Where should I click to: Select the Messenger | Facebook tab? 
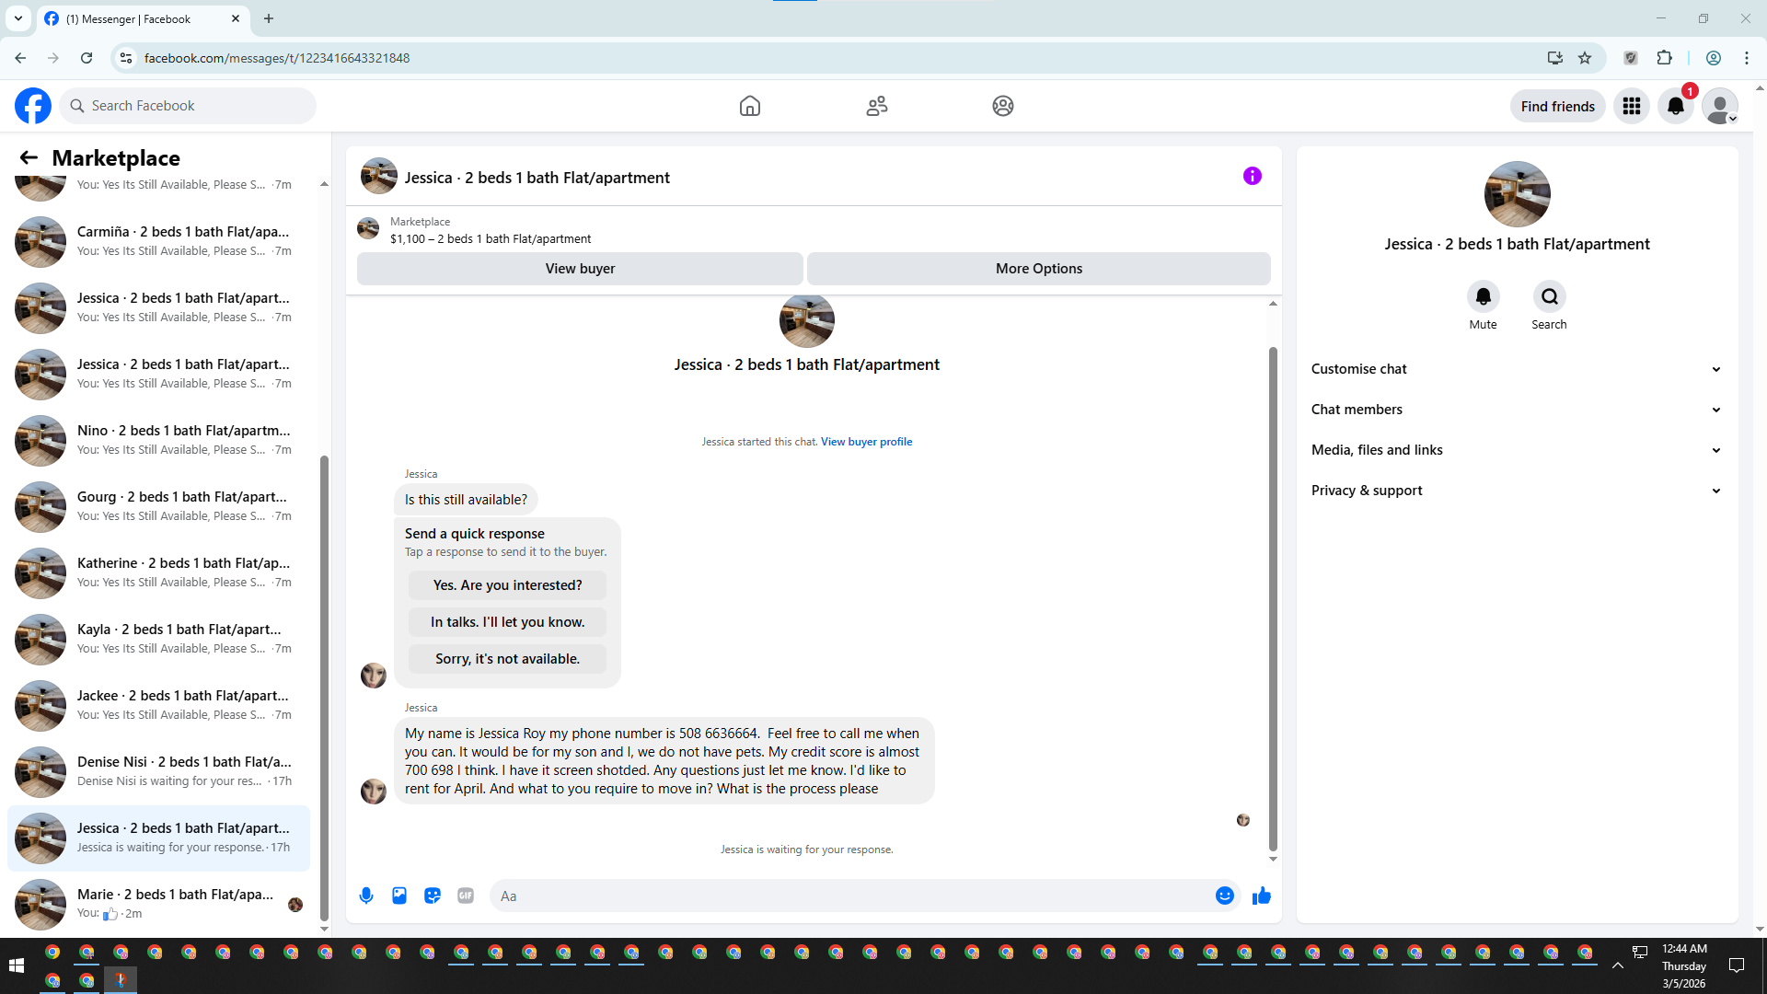pos(143,18)
